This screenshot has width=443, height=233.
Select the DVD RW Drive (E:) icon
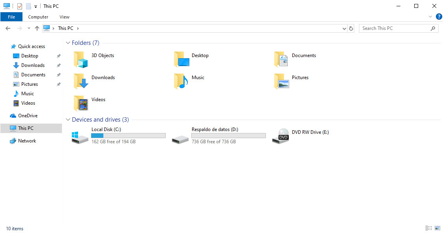click(280, 136)
